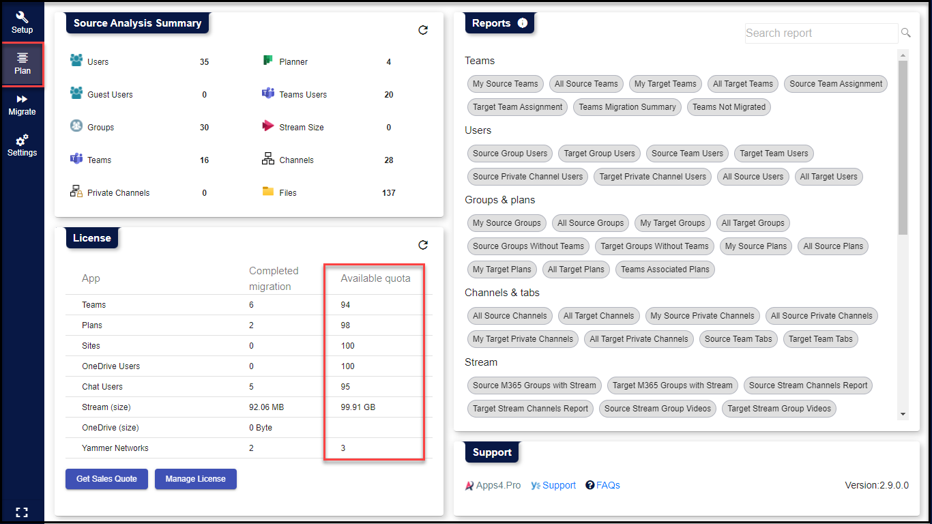
Task: Open All Source Teams report
Action: 586,84
